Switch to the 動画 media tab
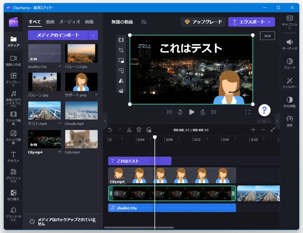This screenshot has height=233, width=303. 50,22
